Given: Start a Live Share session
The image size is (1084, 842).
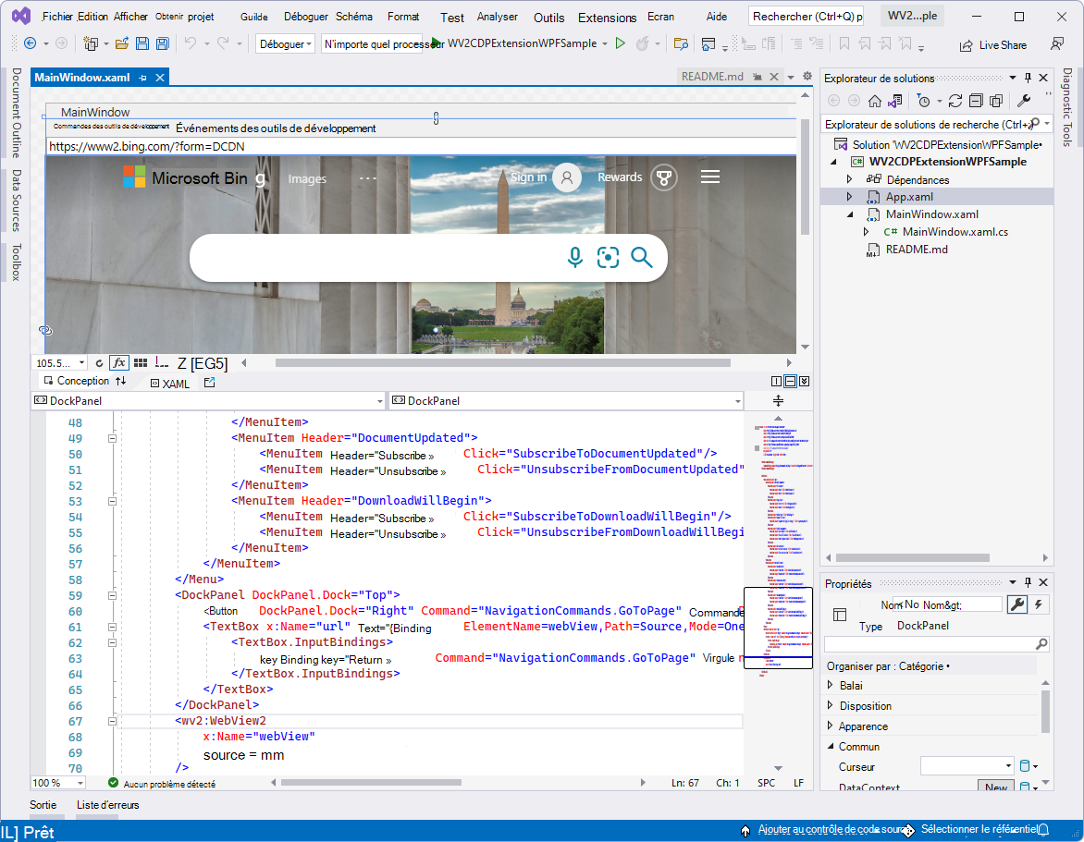Looking at the screenshot, I should pyautogui.click(x=993, y=44).
